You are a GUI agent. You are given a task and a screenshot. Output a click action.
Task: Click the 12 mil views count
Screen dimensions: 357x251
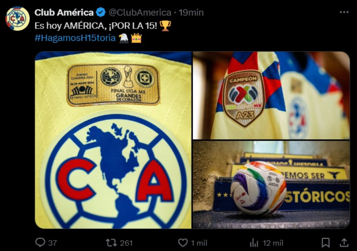273,243
